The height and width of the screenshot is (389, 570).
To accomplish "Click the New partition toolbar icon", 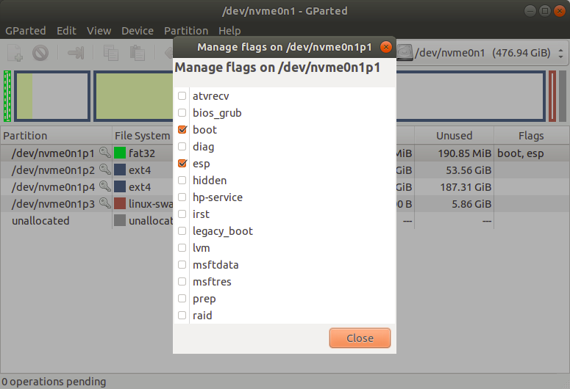I will 15,53.
